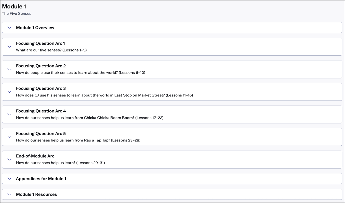Click the Rap a Tap Tap question text
Screen dimensions: 345x203
pyautogui.click(x=78, y=140)
